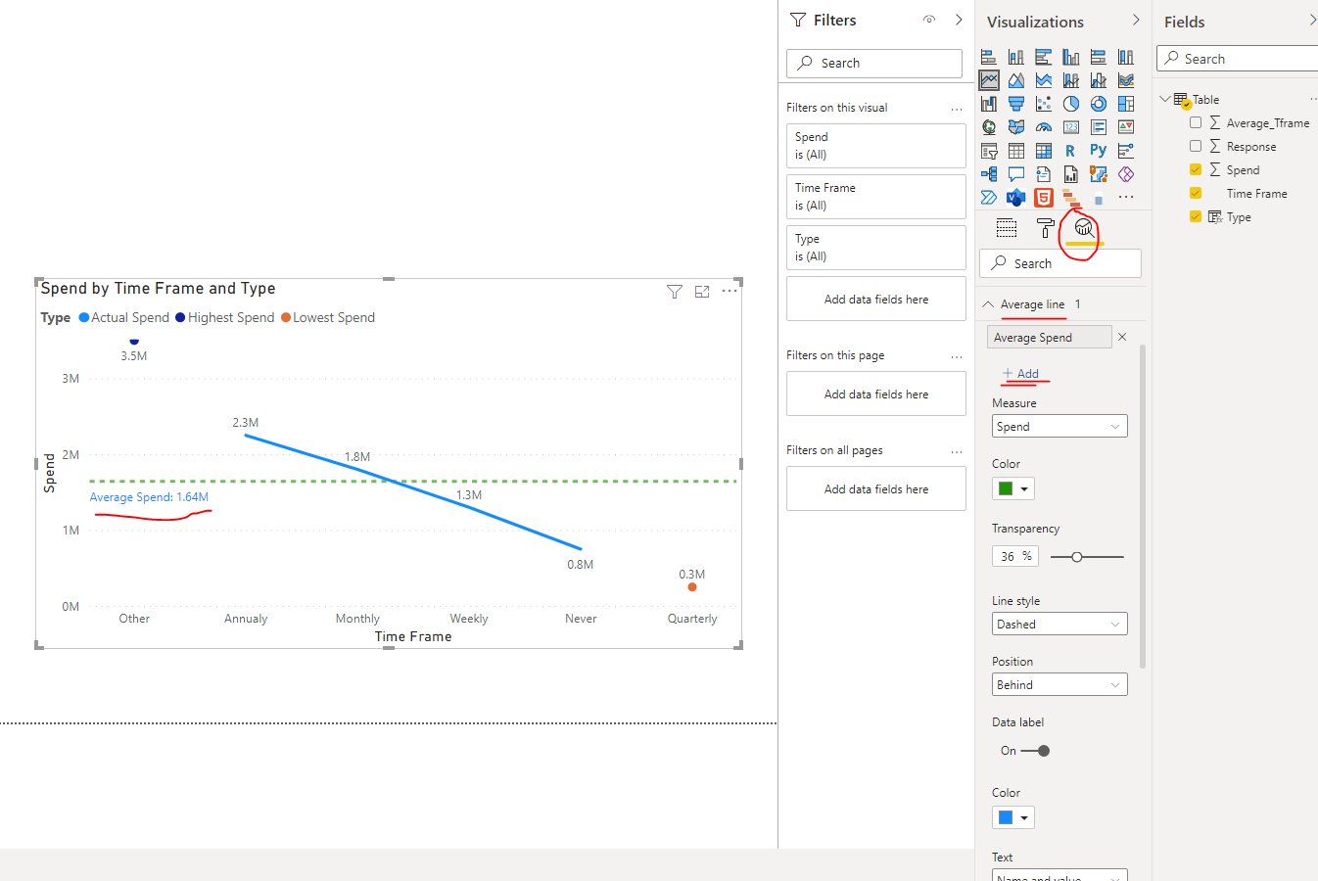The height and width of the screenshot is (881, 1318).
Task: Toggle the Filters pane eye icon
Action: (929, 20)
